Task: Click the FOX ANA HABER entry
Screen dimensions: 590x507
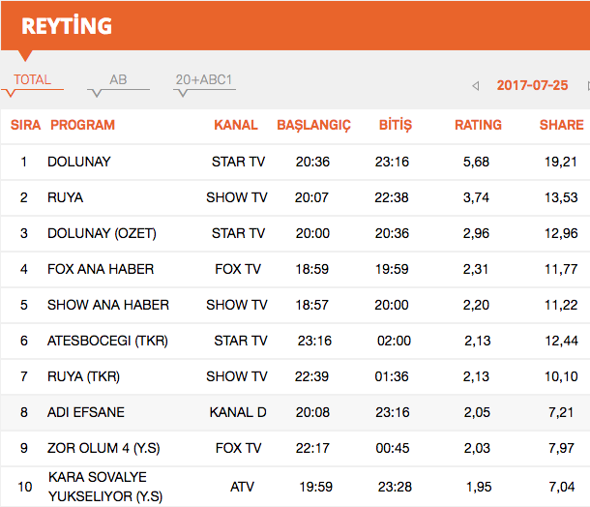Action: [x=101, y=269]
